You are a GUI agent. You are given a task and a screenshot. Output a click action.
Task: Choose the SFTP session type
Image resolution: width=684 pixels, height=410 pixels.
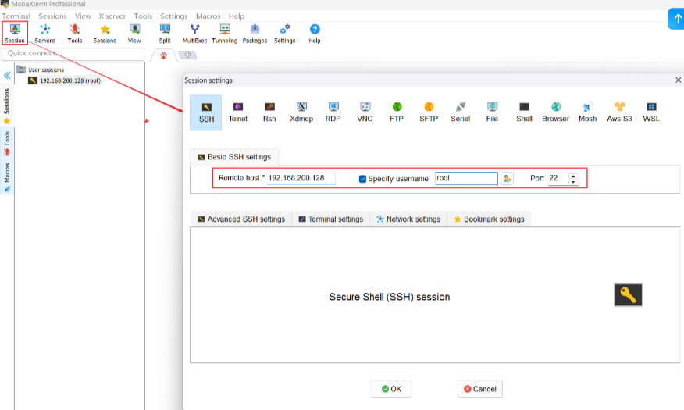(x=428, y=112)
